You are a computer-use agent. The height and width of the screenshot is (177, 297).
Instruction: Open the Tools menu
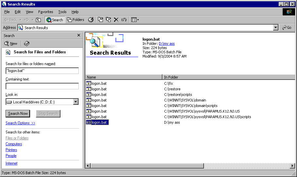point(62,12)
